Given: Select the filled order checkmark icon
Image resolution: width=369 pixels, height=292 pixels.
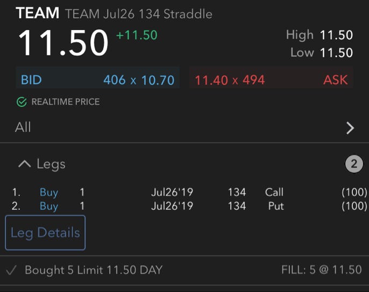Looking at the screenshot, I should pyautogui.click(x=11, y=270).
